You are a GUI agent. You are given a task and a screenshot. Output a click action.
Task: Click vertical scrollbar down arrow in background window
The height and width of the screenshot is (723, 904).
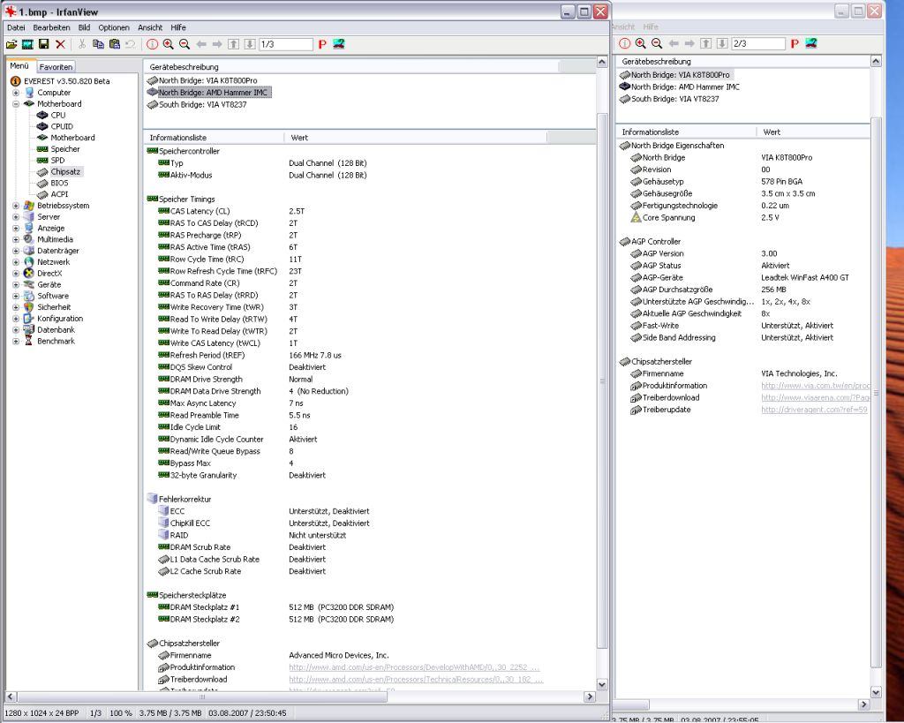coord(876,692)
